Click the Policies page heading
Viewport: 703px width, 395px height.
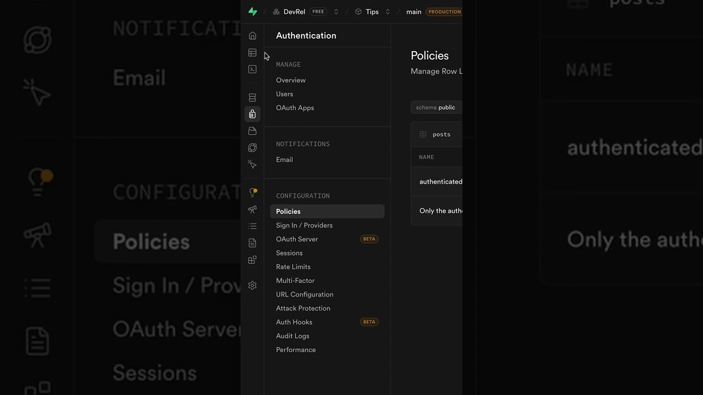click(429, 55)
